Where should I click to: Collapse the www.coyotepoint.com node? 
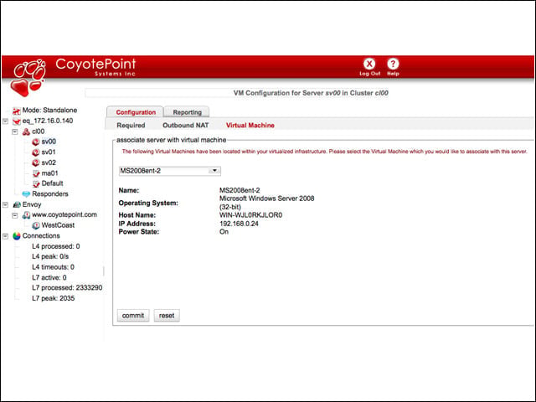15,215
